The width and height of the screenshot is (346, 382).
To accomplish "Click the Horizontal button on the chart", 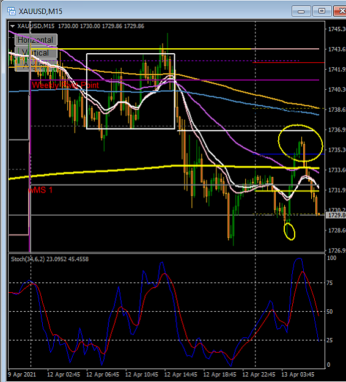I will (36, 40).
